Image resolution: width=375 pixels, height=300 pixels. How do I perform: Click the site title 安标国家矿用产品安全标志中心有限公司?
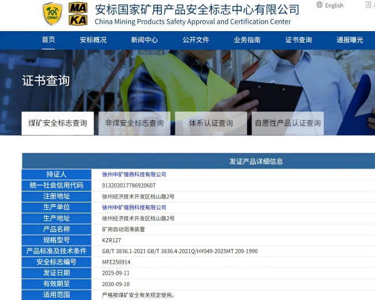click(197, 9)
